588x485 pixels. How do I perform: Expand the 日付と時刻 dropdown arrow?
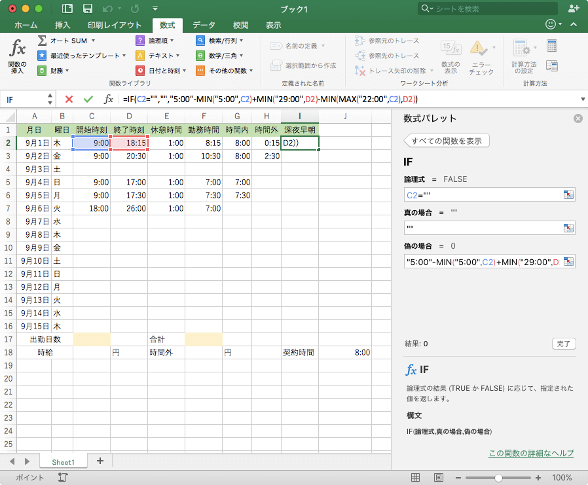185,71
